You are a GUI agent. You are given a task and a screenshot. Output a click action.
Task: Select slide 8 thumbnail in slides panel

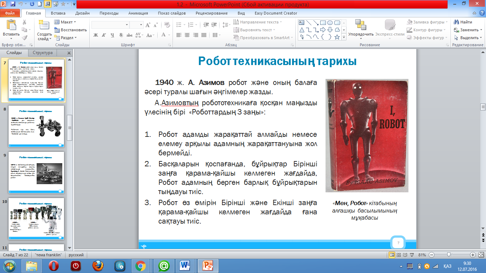[36, 126]
